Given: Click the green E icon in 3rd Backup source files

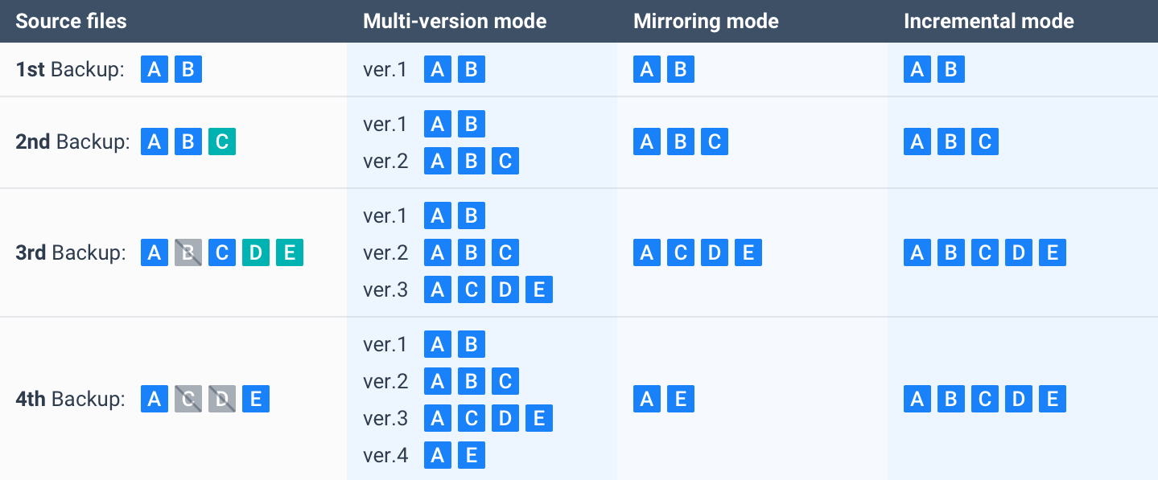Looking at the screenshot, I should tap(289, 253).
